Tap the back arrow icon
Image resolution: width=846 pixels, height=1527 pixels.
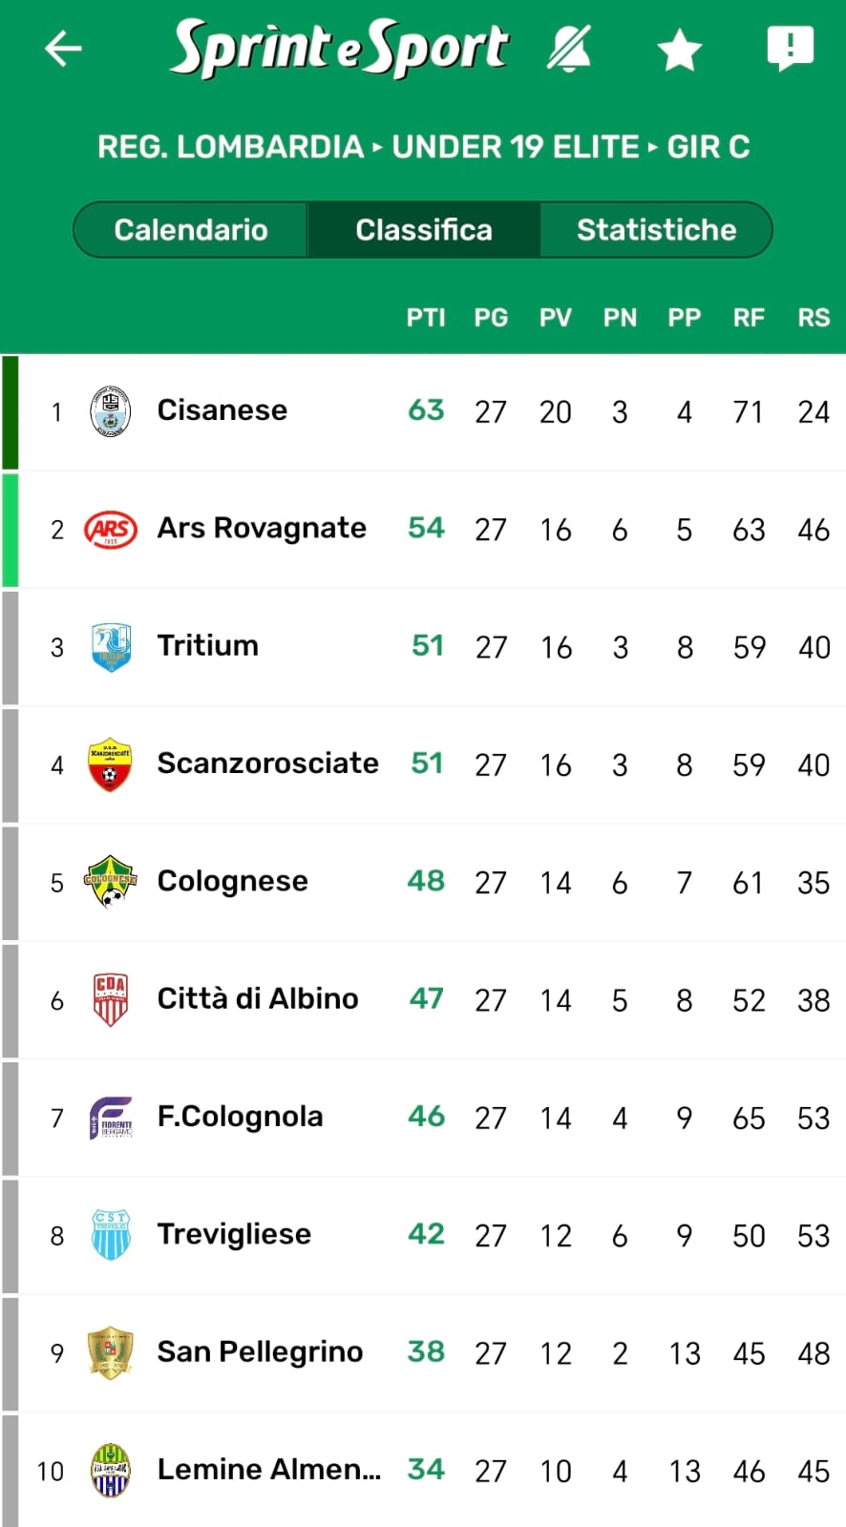tap(63, 49)
